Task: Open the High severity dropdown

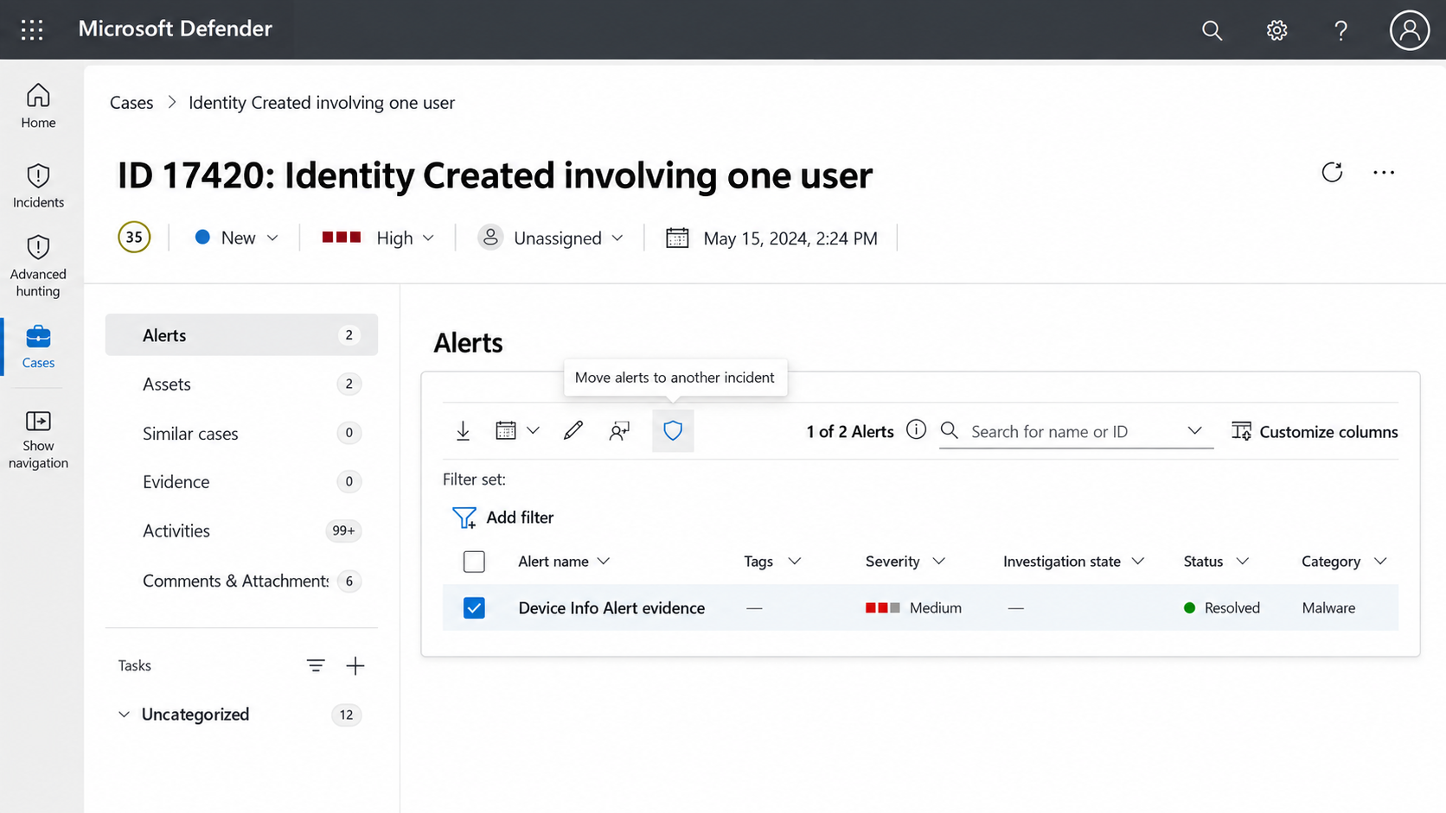Action: (x=378, y=238)
